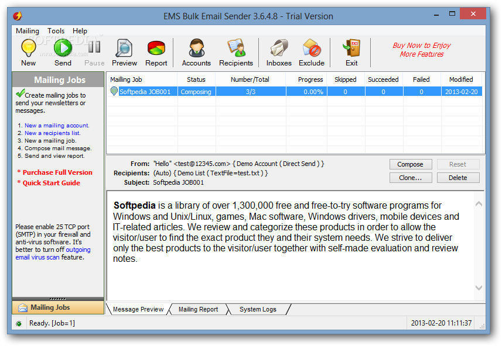Viewport: 502px width, 346px height.
Task: Sort by the Skipped column header
Action: (346, 79)
